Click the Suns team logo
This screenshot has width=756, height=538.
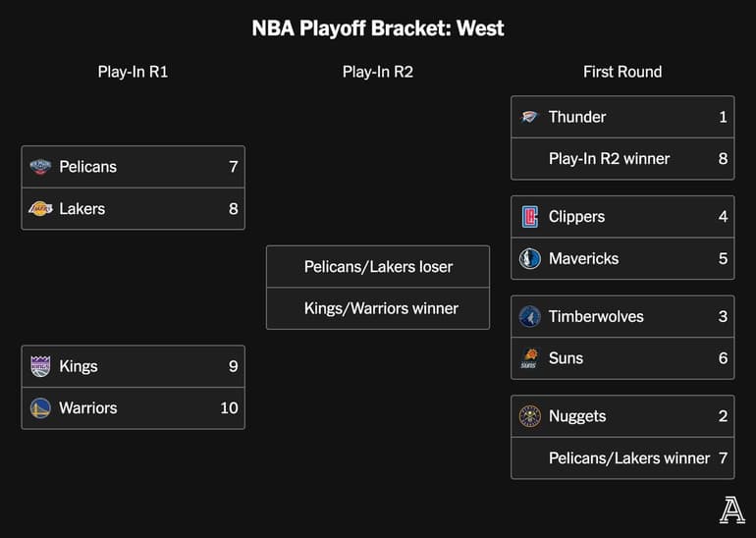pos(530,358)
